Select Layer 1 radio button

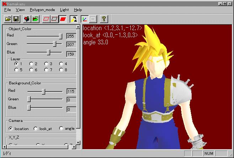[x=16, y=64]
